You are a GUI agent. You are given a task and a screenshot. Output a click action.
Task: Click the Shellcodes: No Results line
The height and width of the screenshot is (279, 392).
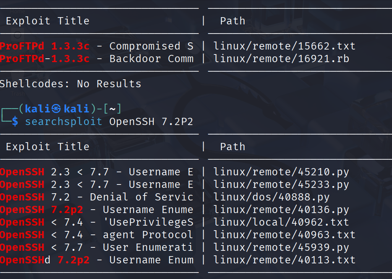[x=71, y=84]
